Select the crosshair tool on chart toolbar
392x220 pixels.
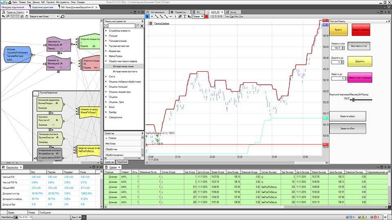pos(152,16)
